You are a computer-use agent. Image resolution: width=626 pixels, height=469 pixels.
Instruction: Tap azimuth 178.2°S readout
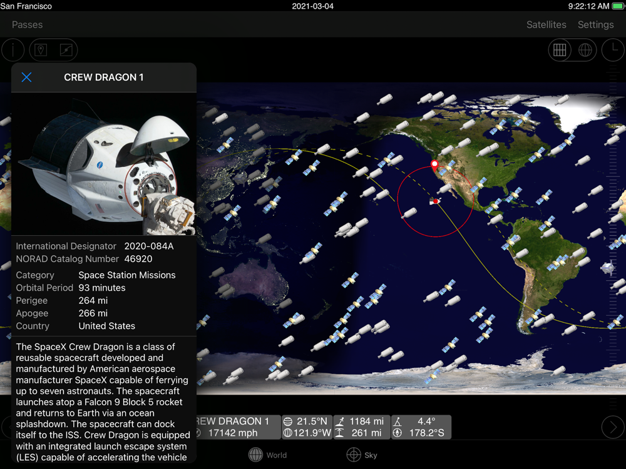[421, 433]
